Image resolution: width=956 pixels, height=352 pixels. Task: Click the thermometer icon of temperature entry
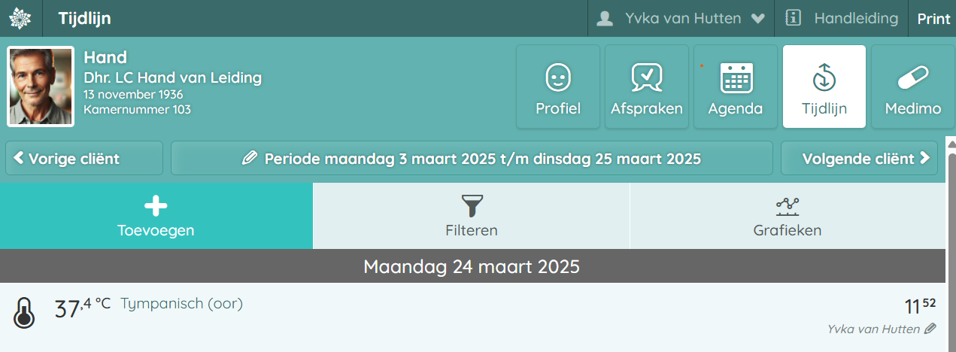click(x=24, y=312)
